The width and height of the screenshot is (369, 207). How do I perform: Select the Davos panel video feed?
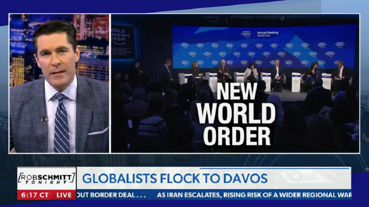coord(235,83)
